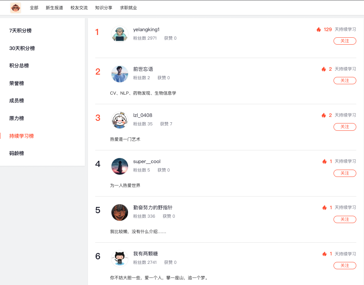Click 关注 next to lzl_0408
The height and width of the screenshot is (285, 364).
click(x=345, y=127)
